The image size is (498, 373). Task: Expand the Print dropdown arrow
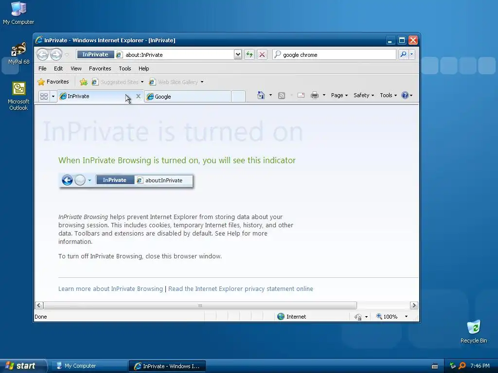point(324,95)
